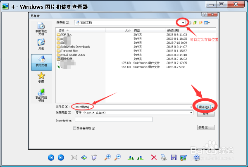Click date 2015-8-6 11:03
The width and height of the screenshot is (248, 167).
coord(176,35)
